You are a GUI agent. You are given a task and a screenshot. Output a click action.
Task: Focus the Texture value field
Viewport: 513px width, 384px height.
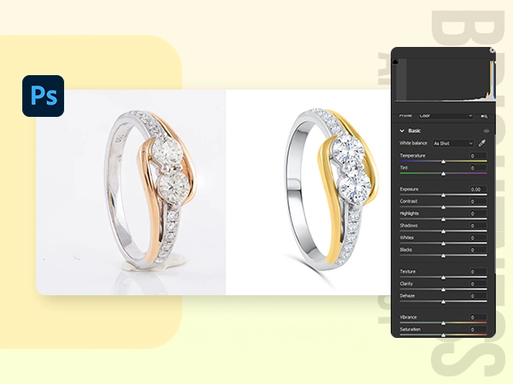click(477, 271)
